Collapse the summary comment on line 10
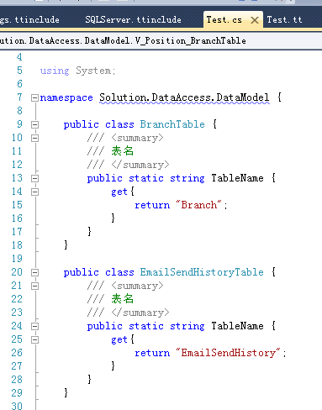This screenshot has width=322, height=410. (34, 138)
